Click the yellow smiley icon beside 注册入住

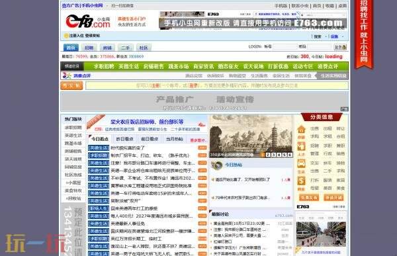click(66, 36)
